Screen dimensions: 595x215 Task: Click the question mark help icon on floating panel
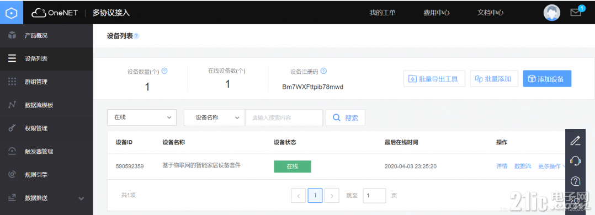575,181
